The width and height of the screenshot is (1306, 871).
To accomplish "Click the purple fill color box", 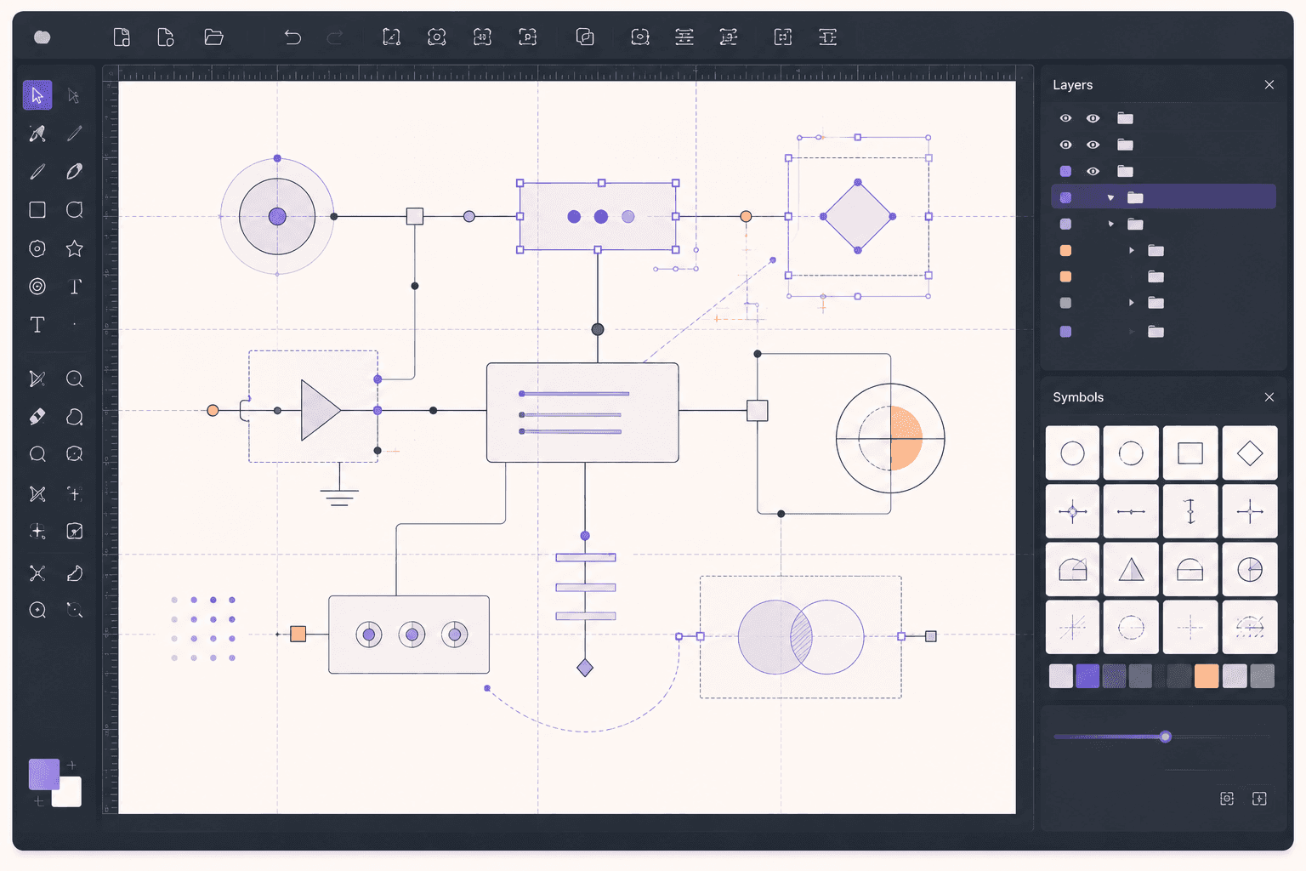I will (44, 774).
